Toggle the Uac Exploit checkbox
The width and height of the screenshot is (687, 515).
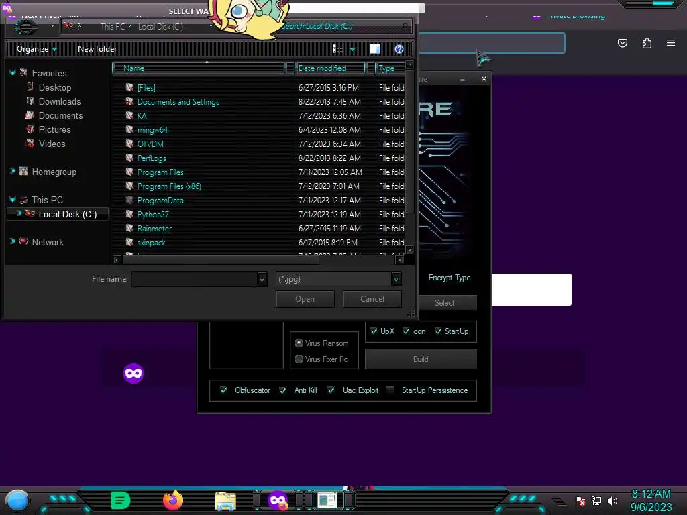[x=331, y=390]
